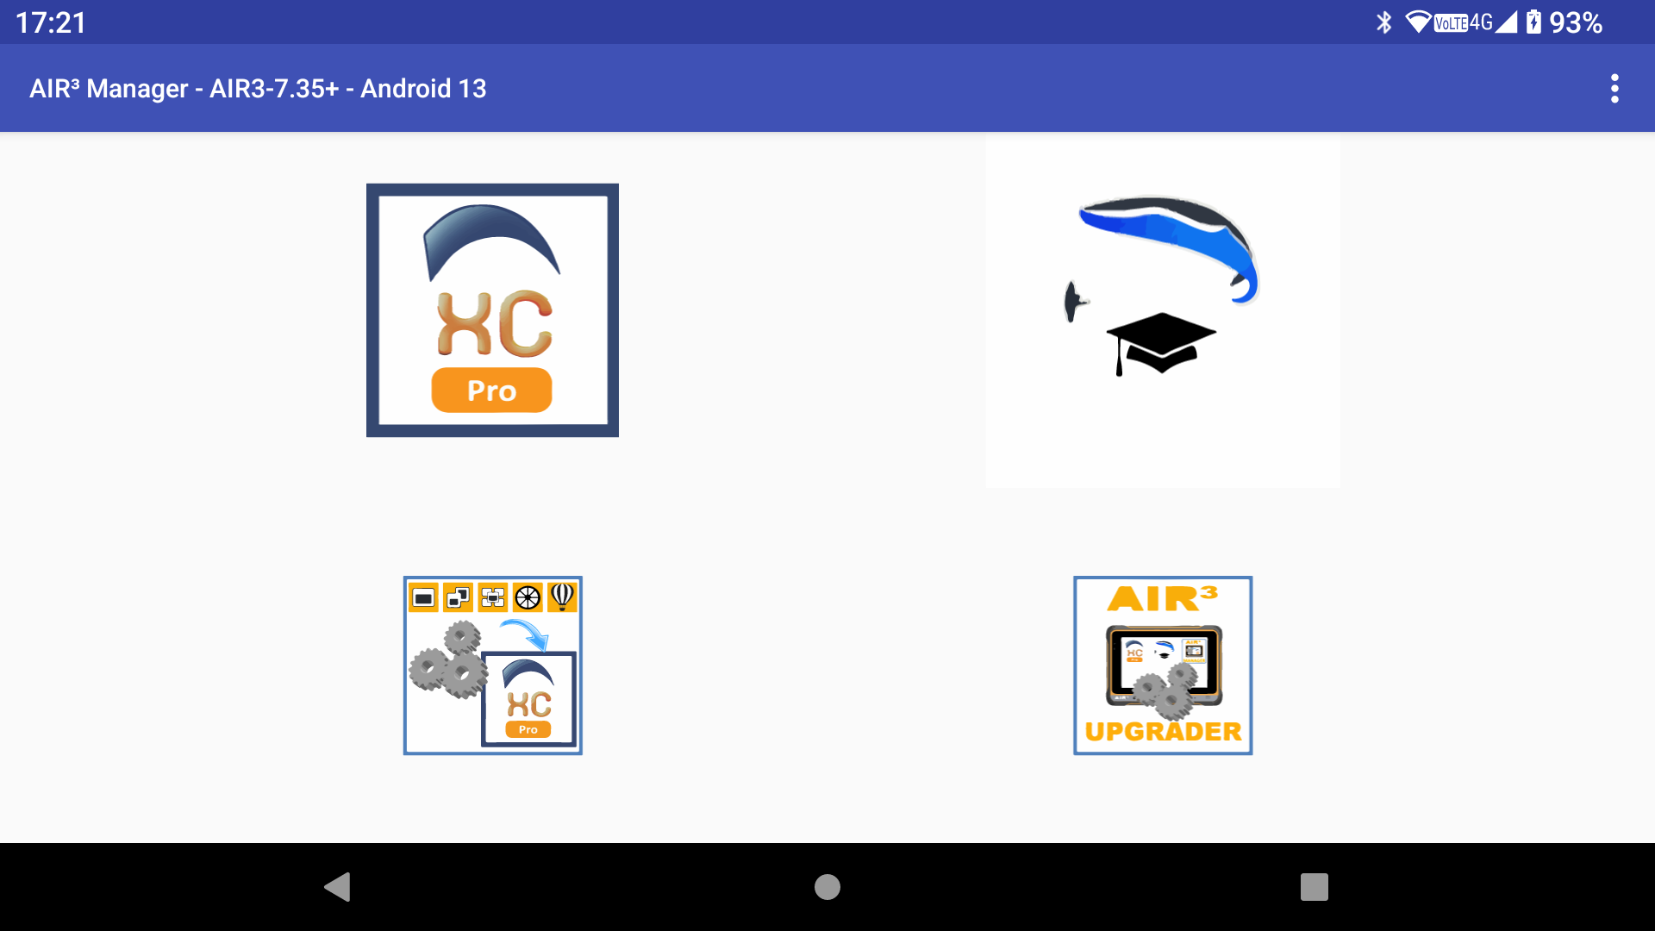1655x931 pixels.
Task: Tap the cellular signal strength triangle
Action: (1506, 22)
